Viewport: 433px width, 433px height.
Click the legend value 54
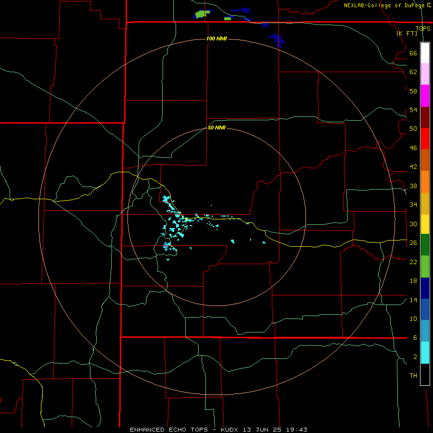pos(413,110)
